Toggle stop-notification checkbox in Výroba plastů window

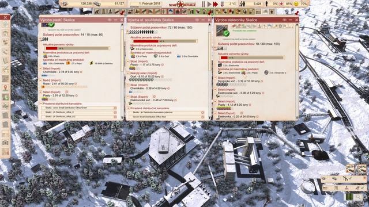click(x=45, y=30)
